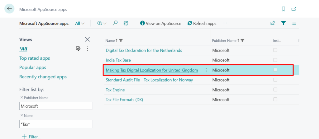This screenshot has width=319, height=139.
Task: Open page in new window icon
Action: point(293,9)
